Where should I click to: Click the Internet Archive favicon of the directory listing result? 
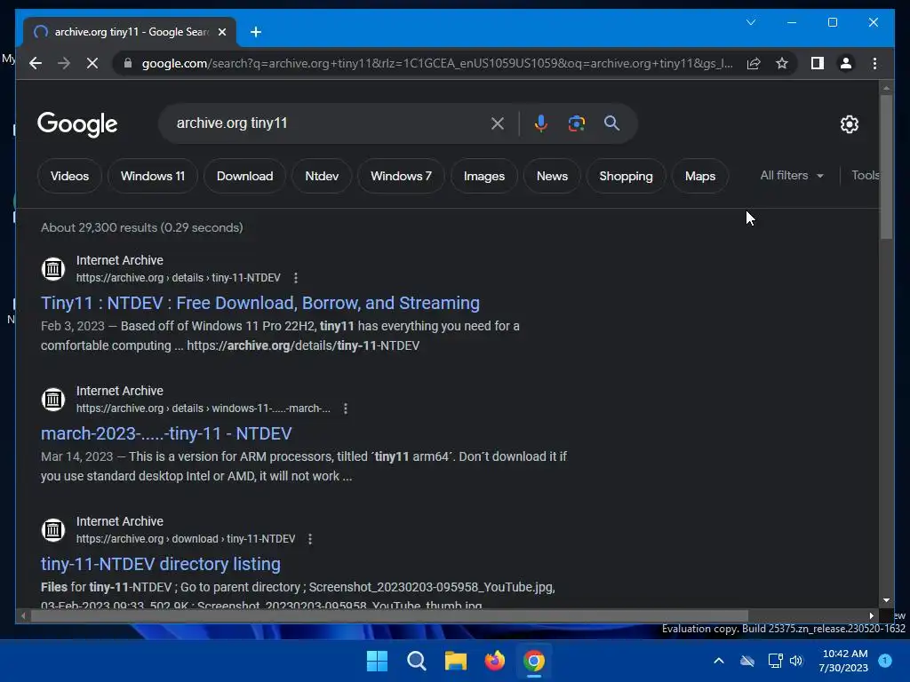(52, 530)
